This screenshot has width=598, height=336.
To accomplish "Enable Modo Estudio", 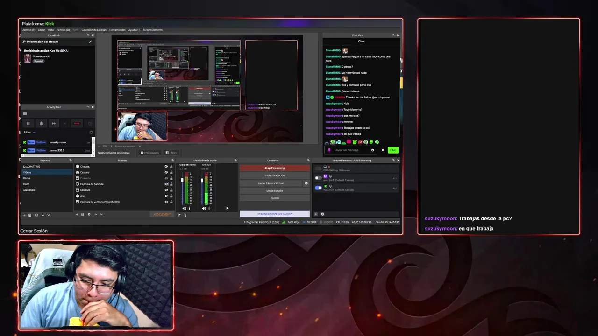I will [x=275, y=190].
